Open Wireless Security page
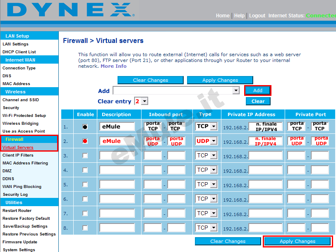Image resolution: width=336 pixels, height=252 pixels. click(11, 108)
